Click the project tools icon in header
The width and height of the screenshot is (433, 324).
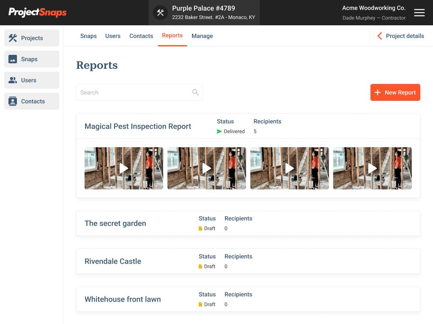160,13
